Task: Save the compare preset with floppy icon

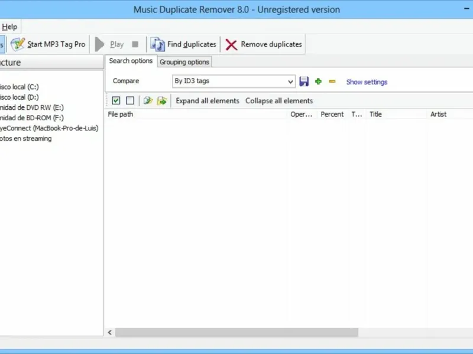Action: point(304,81)
